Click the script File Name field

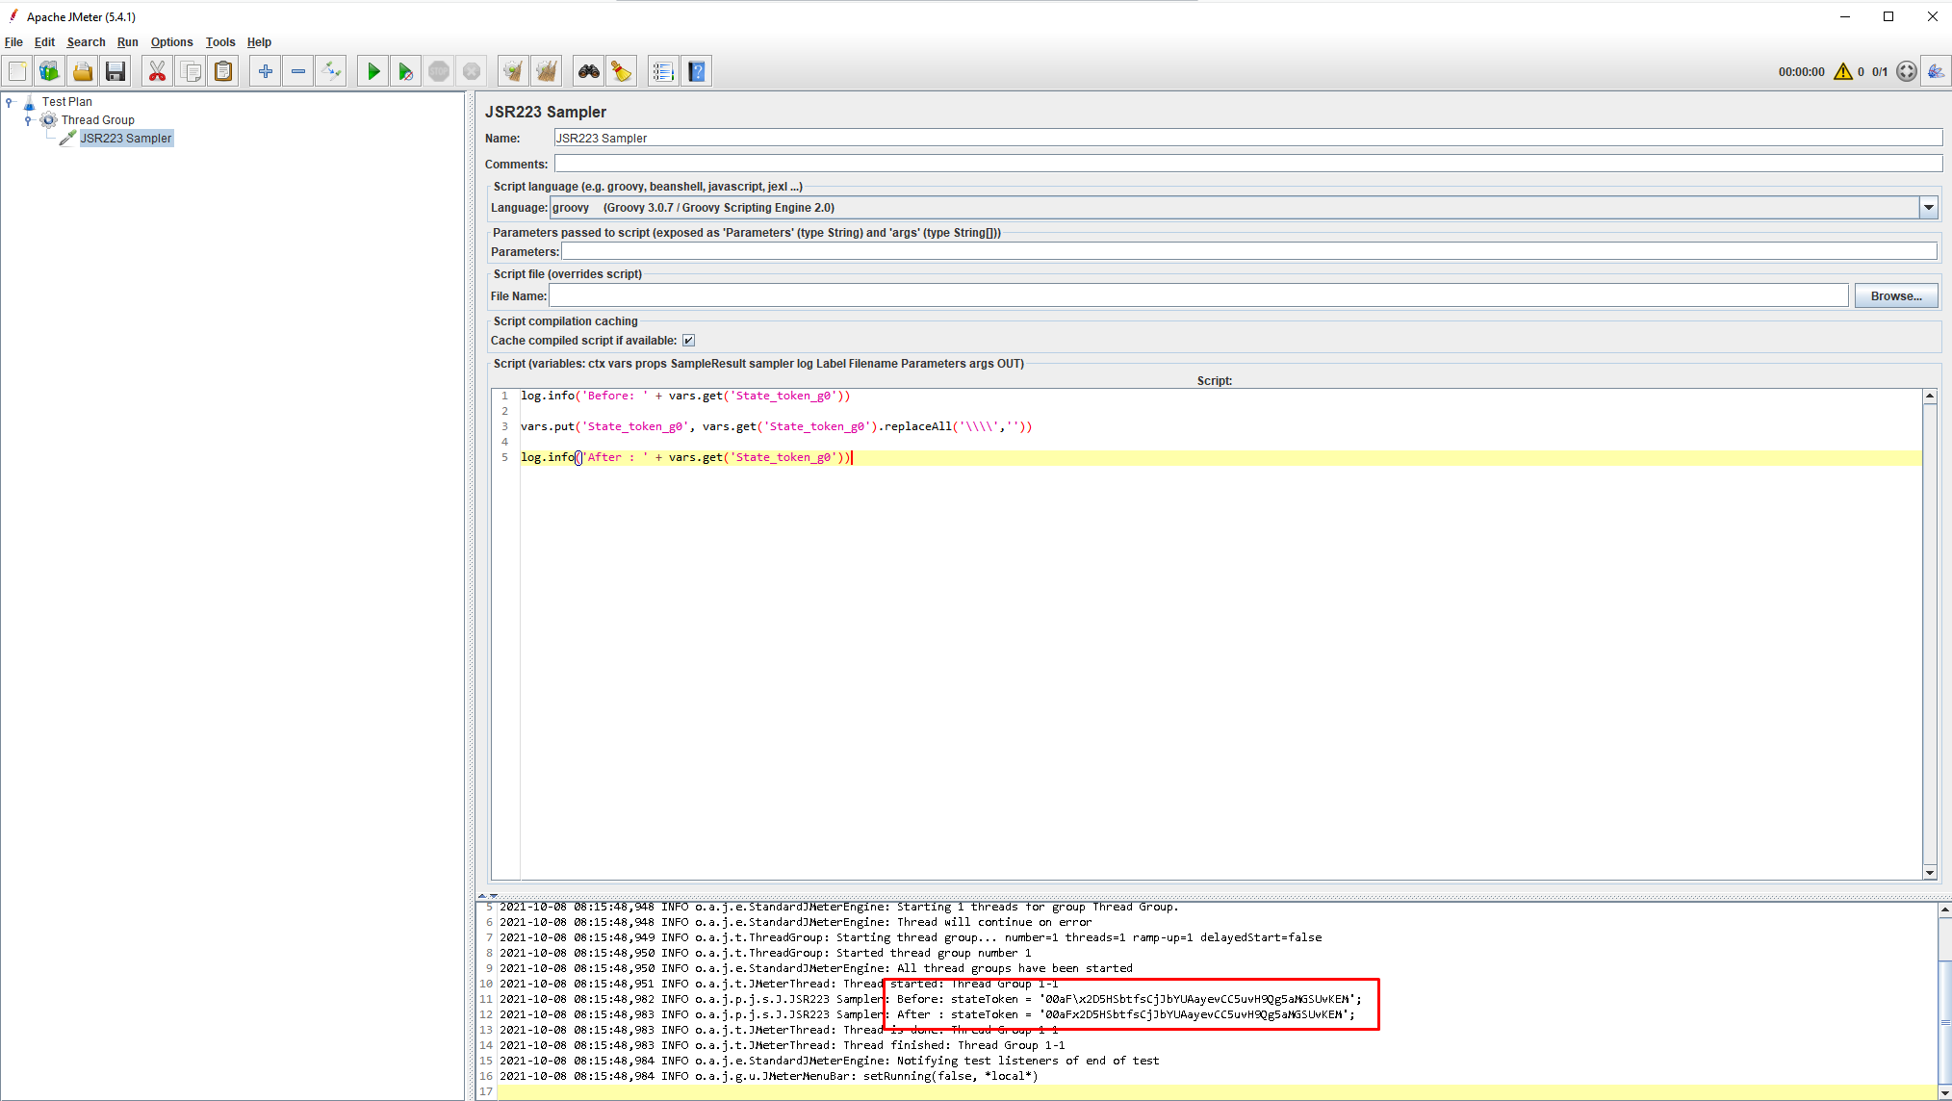coord(1198,296)
